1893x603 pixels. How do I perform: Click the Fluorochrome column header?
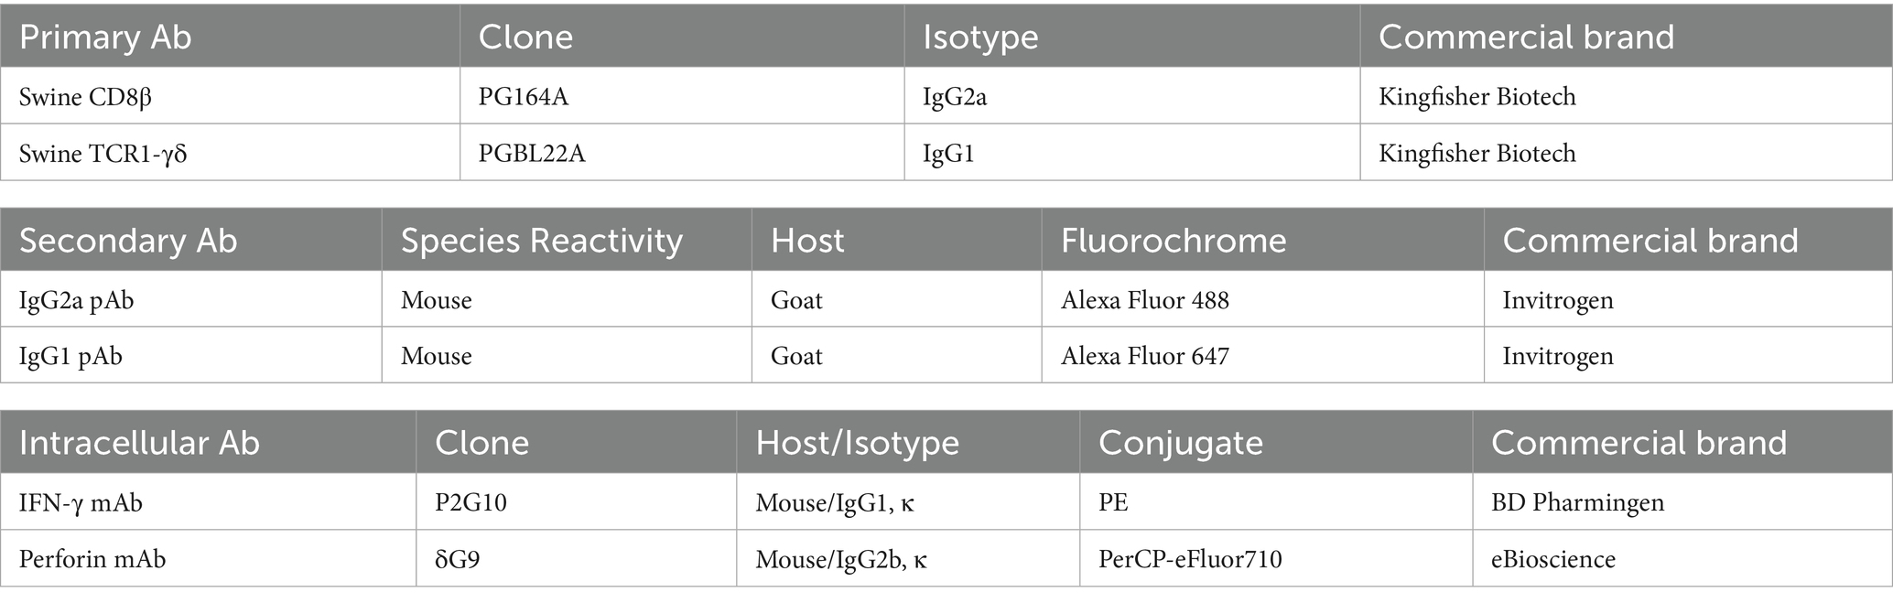(1174, 241)
